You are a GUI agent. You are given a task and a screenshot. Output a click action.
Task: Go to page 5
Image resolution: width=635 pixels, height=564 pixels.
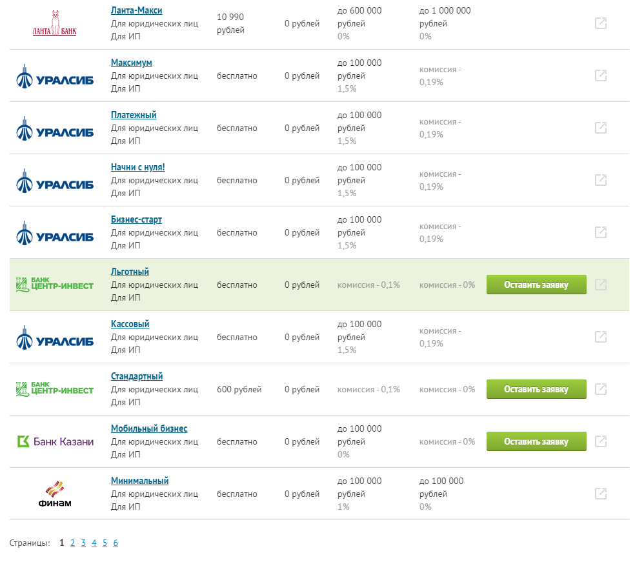coord(105,543)
